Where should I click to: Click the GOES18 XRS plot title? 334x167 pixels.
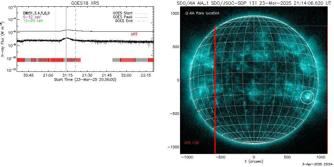click(85, 3)
